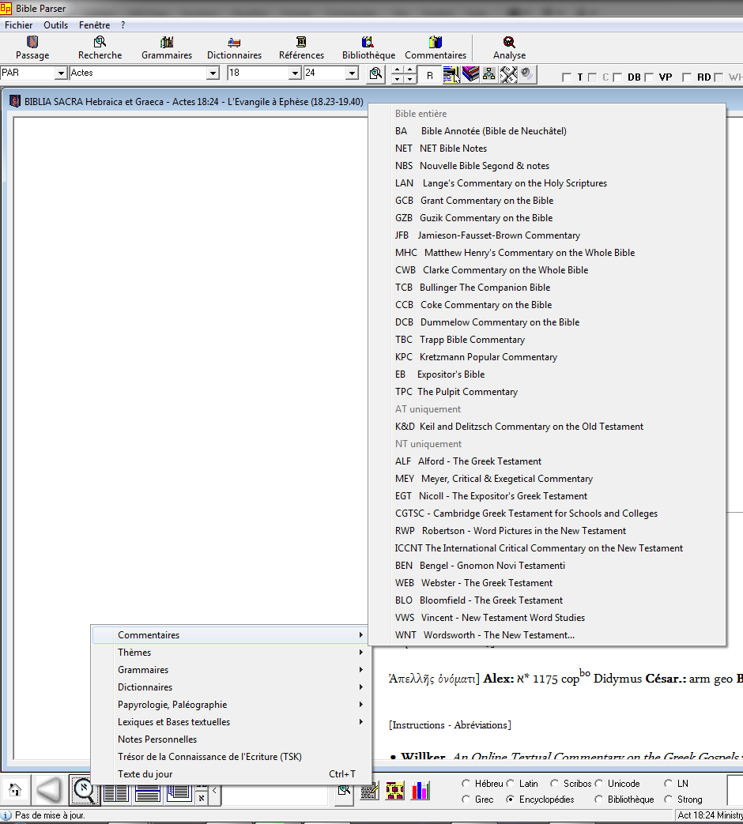Screen dimensions: 743x824
Task: Open the Références toolbar icon
Action: [x=301, y=48]
